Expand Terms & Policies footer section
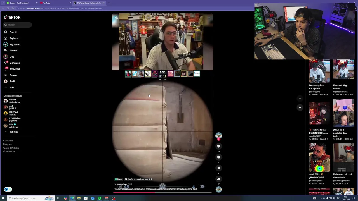The height and width of the screenshot is (201, 358). tap(11, 148)
